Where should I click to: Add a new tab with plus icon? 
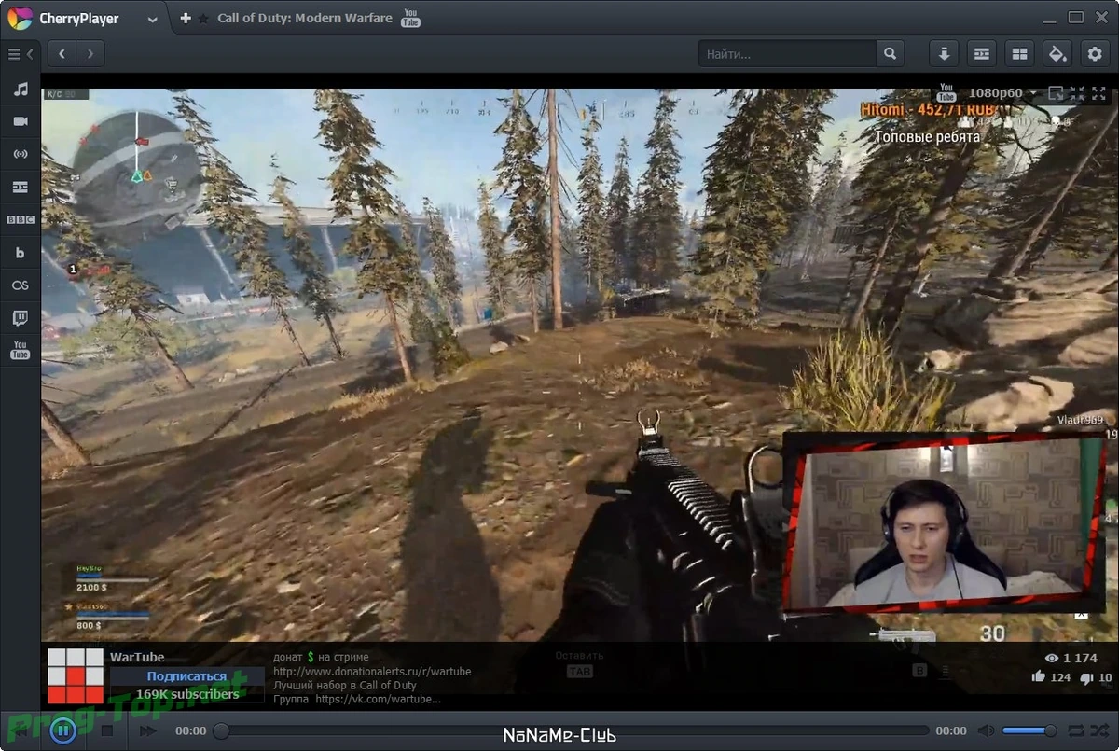185,18
